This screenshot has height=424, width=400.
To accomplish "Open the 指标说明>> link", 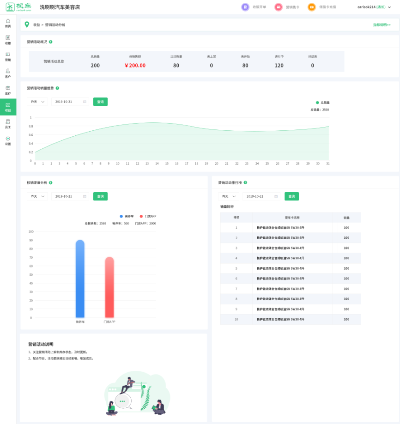I will coord(382,24).
